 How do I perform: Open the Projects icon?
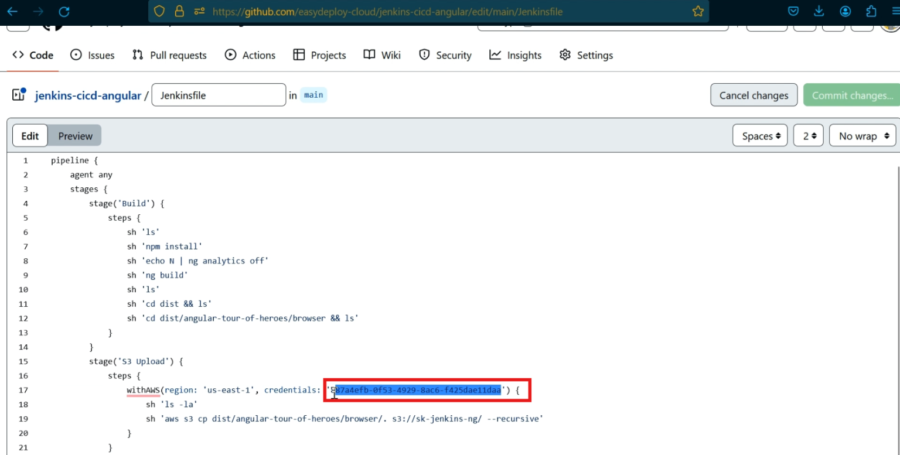(299, 54)
